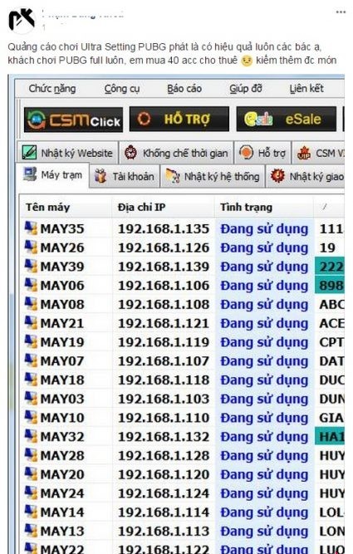This screenshot has height=554, width=353.
Task: Sort by the Địa chỉ IP column header
Action: click(164, 207)
